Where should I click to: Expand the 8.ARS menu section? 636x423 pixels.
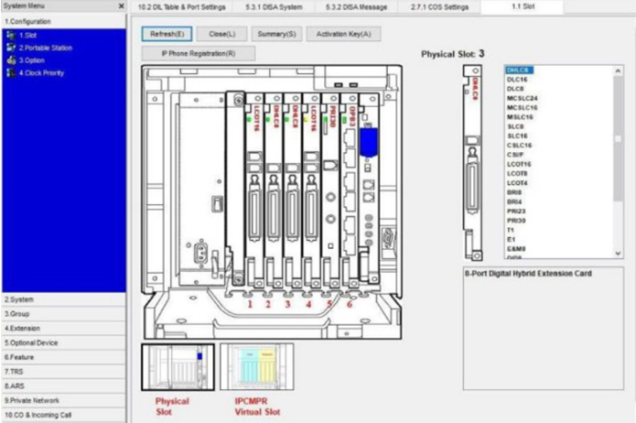[64, 386]
